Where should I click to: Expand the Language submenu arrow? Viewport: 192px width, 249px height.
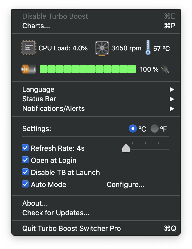(172, 89)
